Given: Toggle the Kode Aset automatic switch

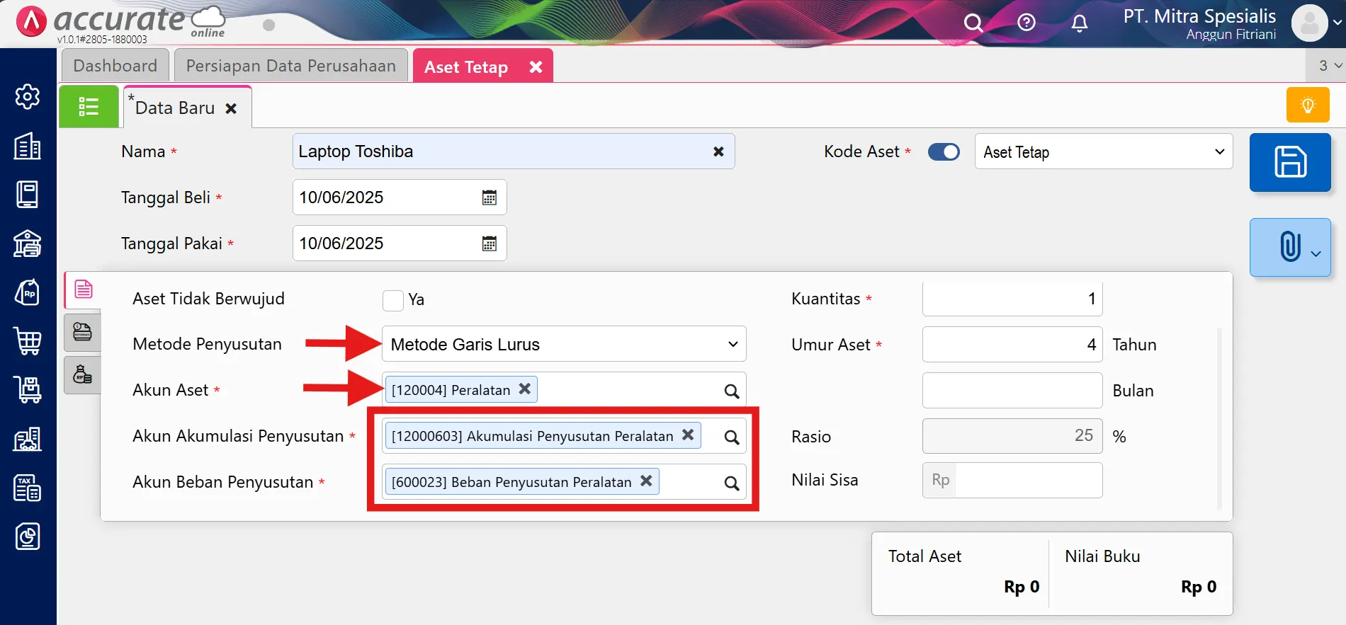Looking at the screenshot, I should point(944,152).
